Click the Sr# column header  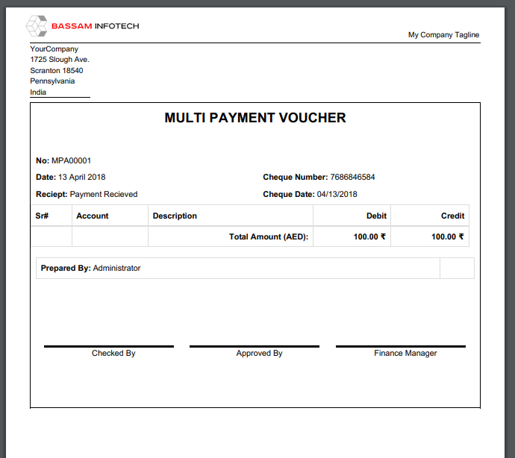(42, 216)
